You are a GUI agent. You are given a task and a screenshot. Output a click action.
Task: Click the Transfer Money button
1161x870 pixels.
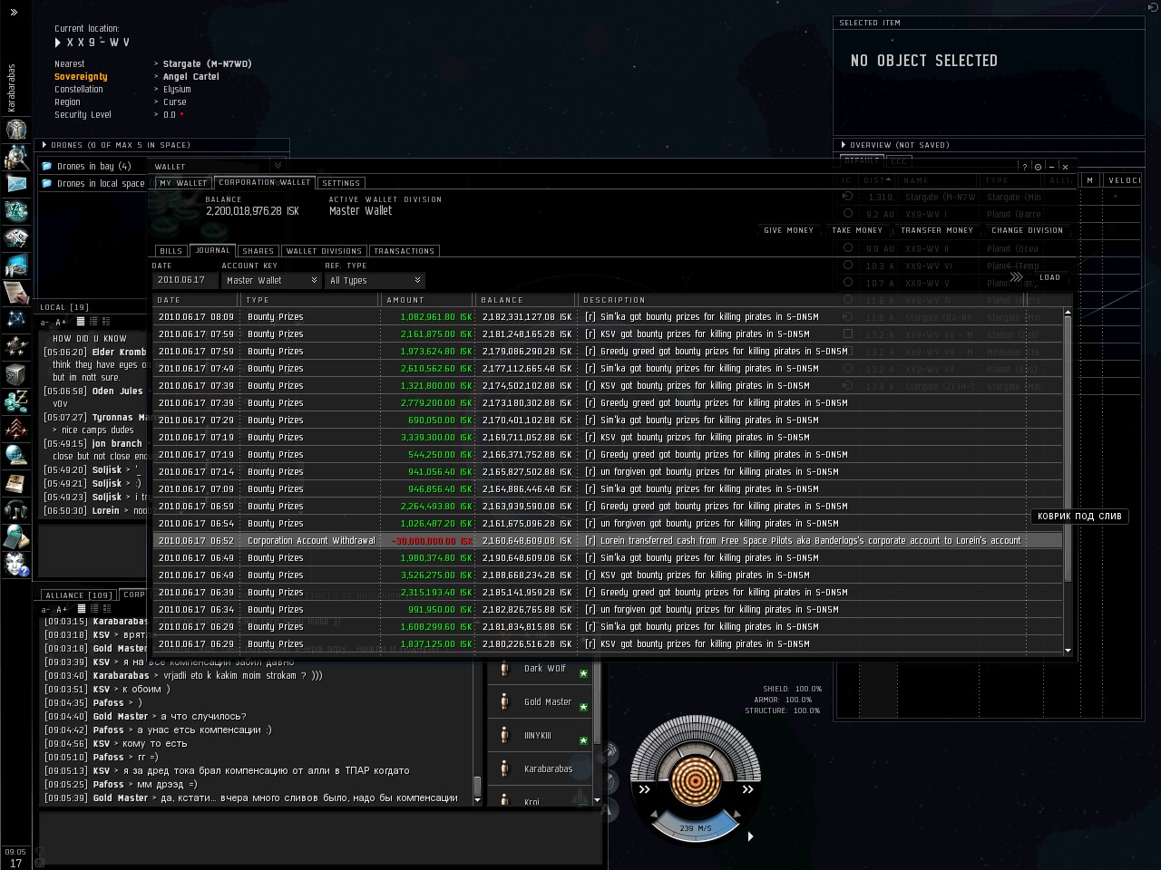coord(937,230)
